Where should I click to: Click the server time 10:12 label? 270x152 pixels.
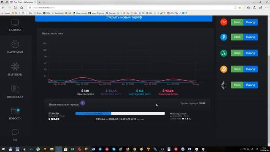click(x=193, y=103)
